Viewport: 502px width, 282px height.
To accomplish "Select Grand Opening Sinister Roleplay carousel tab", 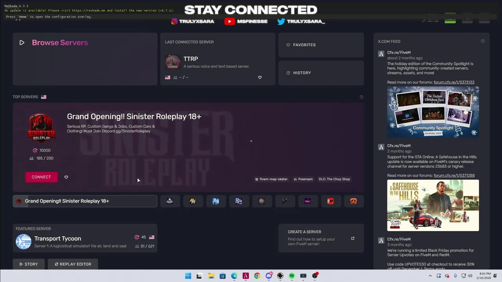I will [x=85, y=201].
